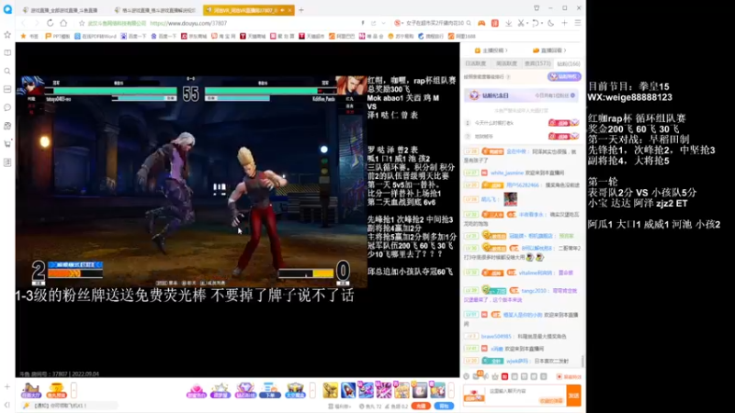Switch to the first game live-stream tab
This screenshot has width=735, height=413.
[x=61, y=10]
